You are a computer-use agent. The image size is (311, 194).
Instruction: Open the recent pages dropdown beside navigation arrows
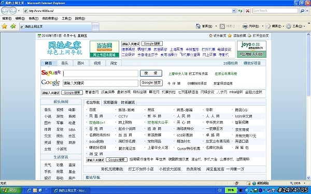tap(19, 11)
